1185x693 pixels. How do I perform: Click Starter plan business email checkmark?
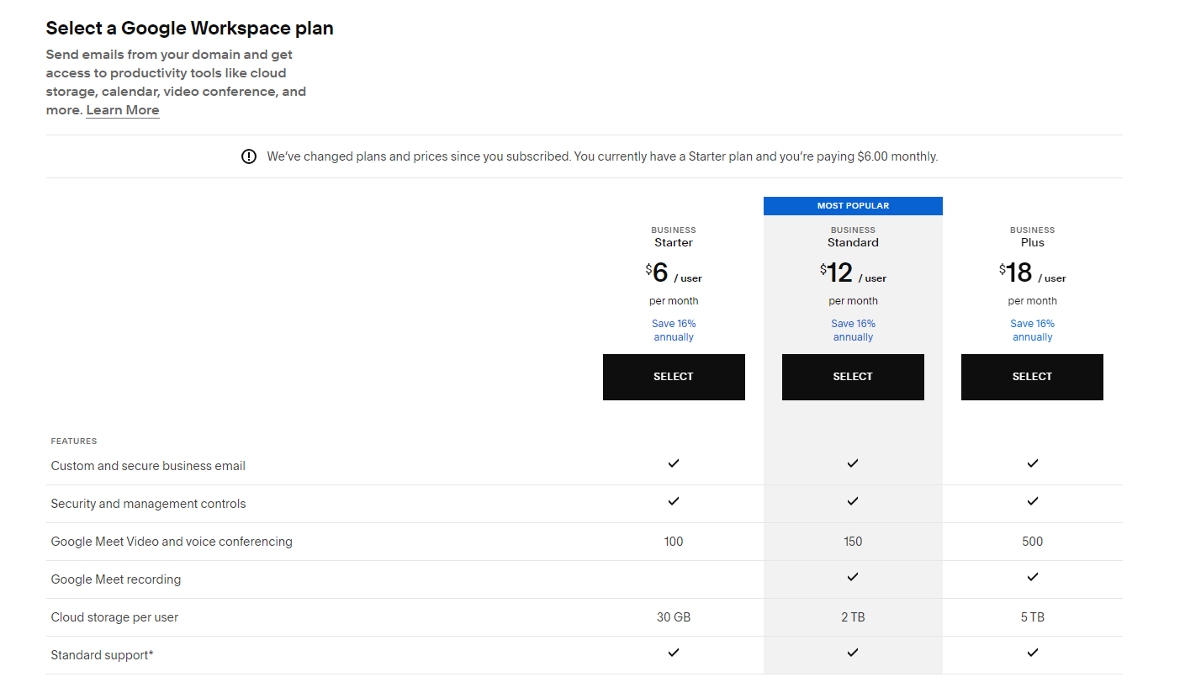pos(674,463)
